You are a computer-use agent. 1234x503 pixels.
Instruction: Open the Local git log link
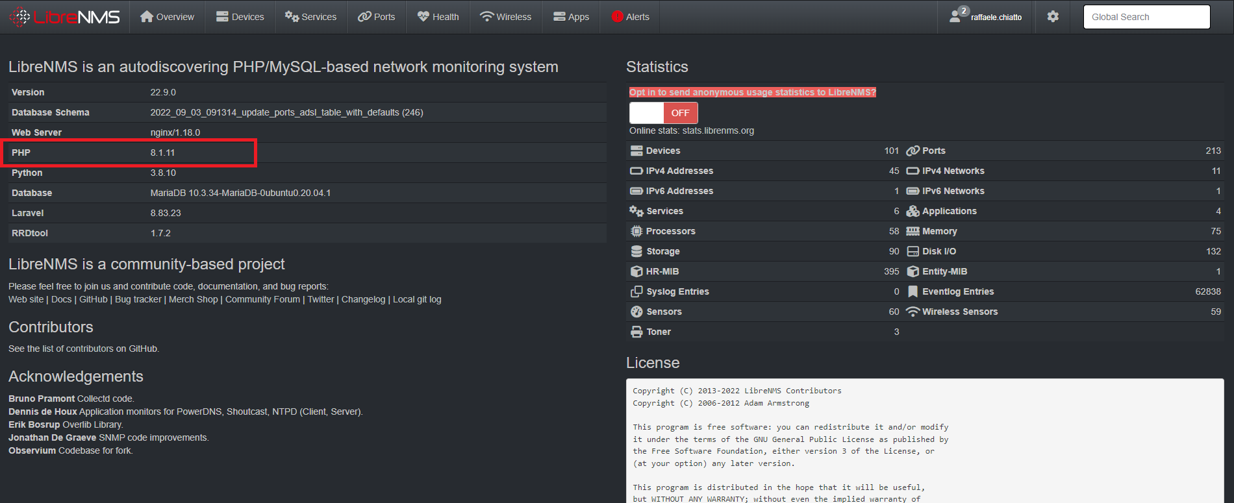point(417,299)
